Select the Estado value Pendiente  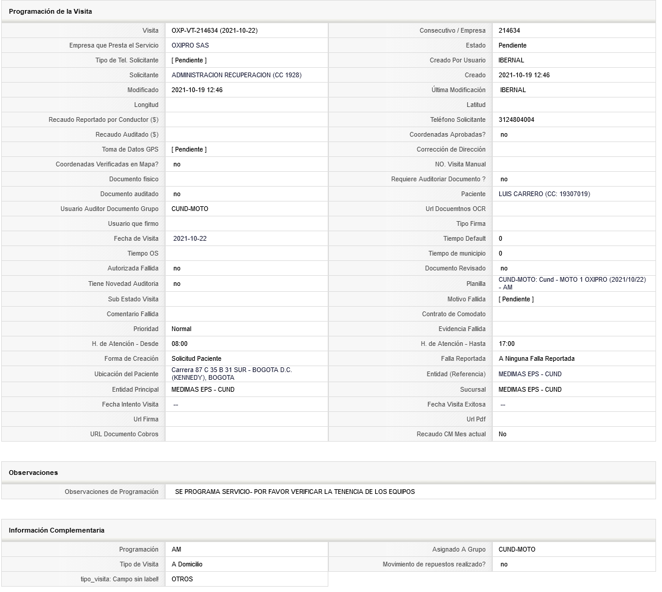(512, 45)
